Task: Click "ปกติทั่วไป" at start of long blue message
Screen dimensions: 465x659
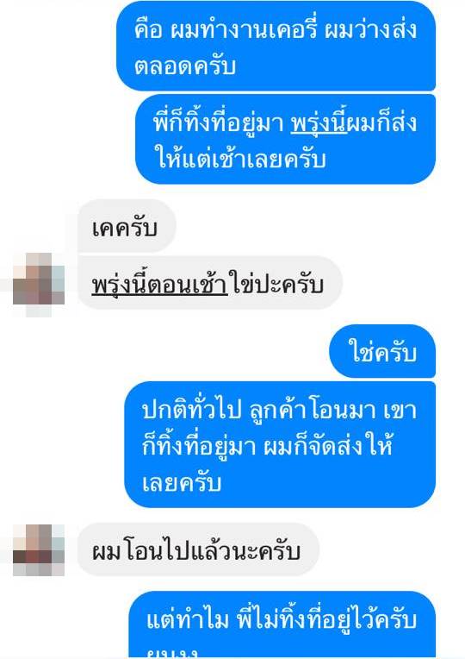Action: tap(191, 410)
